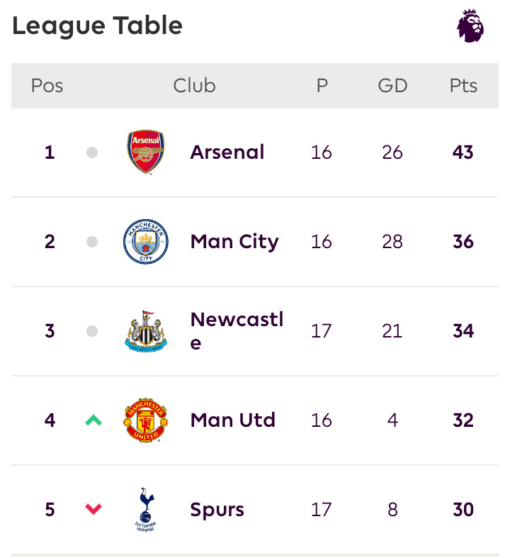
Task: Click the Pts column header
Action: [463, 86]
